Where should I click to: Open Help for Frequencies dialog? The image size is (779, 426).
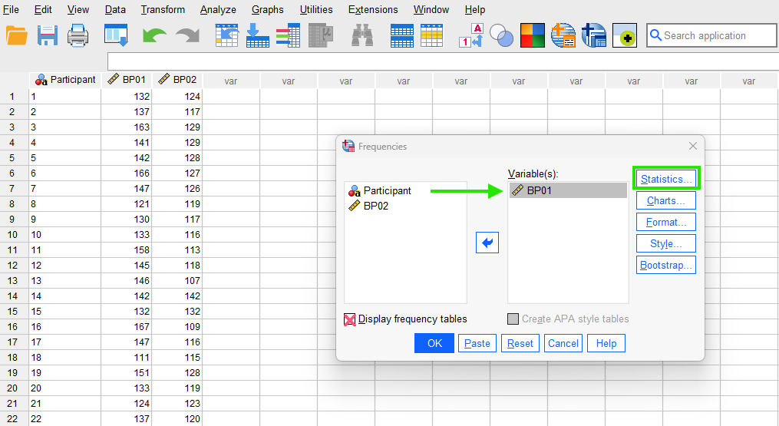pyautogui.click(x=606, y=343)
